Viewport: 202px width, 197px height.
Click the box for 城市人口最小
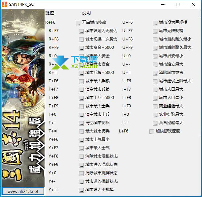[155, 98]
